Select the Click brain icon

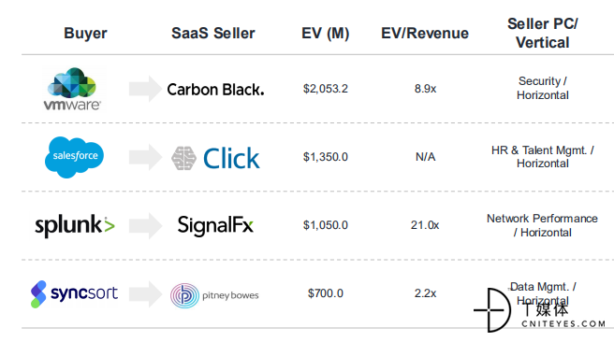point(183,158)
